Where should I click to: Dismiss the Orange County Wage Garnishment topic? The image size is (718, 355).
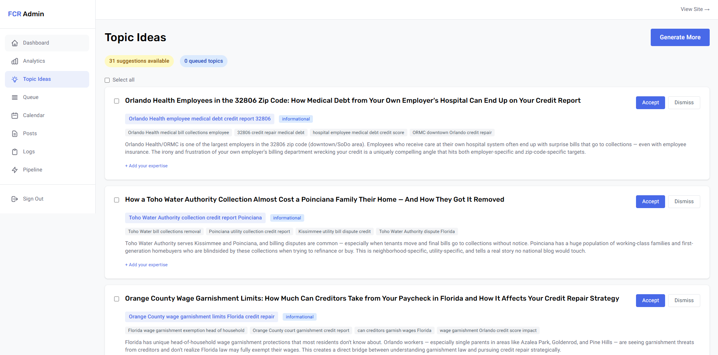coord(684,301)
